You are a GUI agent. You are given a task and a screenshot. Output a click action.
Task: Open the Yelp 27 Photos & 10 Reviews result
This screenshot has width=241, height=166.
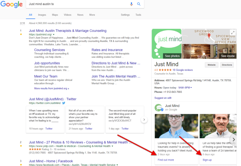click(80, 142)
